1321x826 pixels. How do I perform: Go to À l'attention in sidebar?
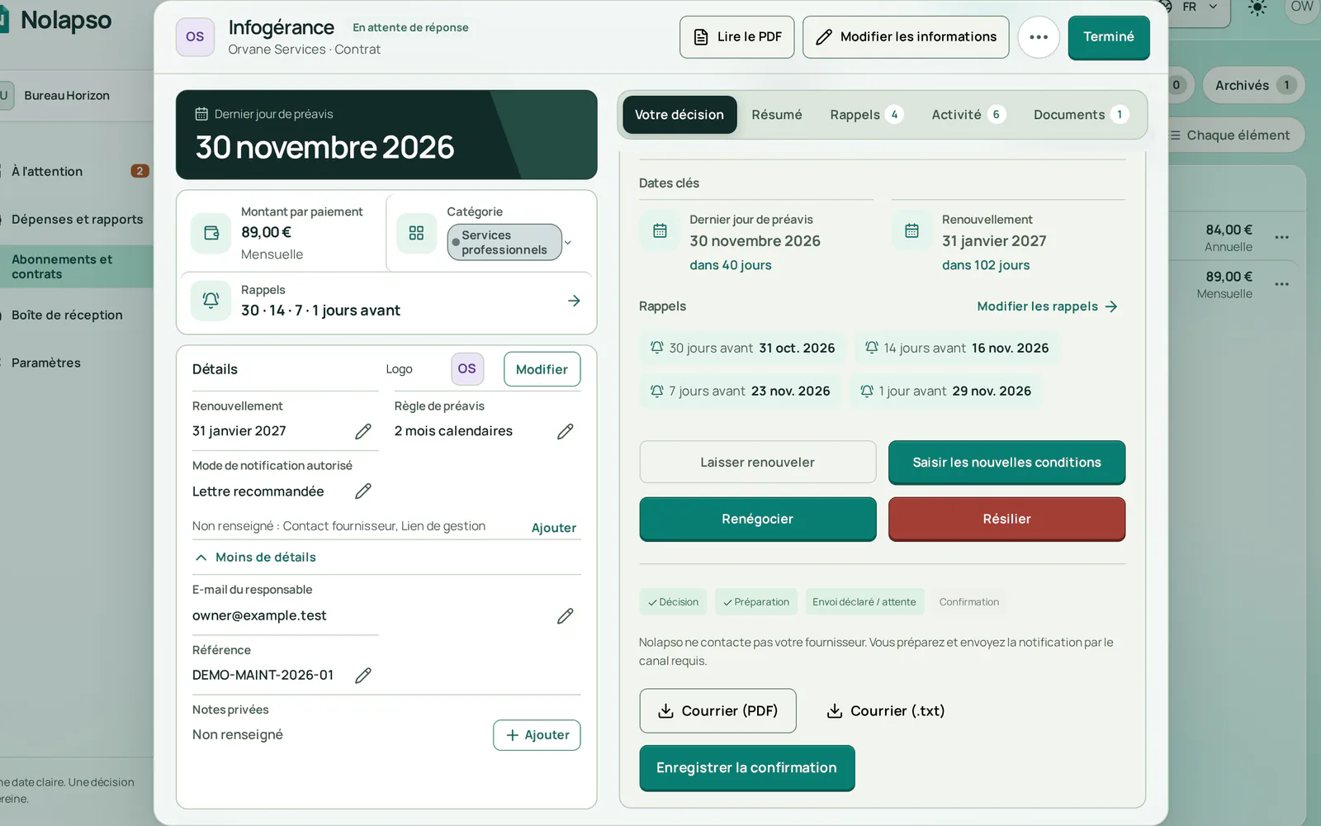[77, 172]
